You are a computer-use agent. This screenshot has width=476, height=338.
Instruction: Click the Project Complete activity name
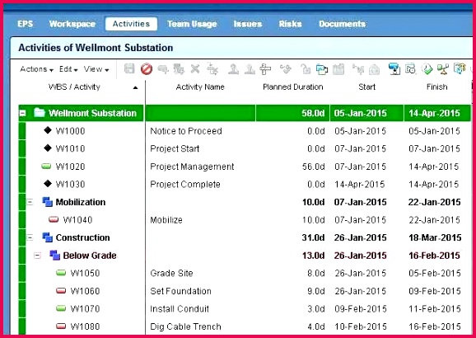coord(185,184)
